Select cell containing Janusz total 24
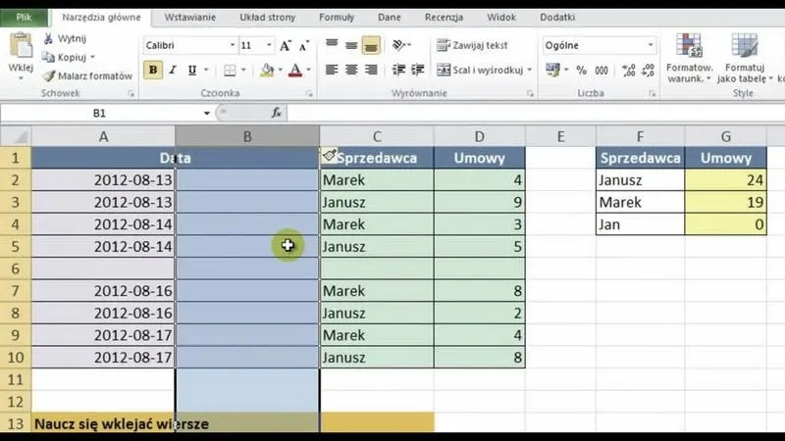 click(x=726, y=179)
